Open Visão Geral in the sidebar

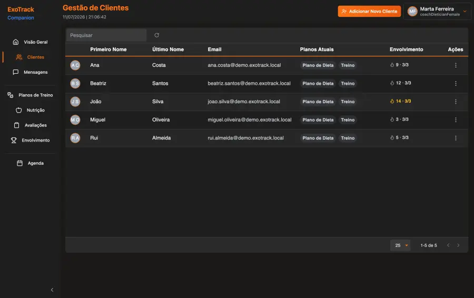click(30, 42)
